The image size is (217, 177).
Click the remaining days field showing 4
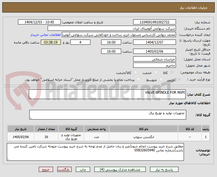80,42
